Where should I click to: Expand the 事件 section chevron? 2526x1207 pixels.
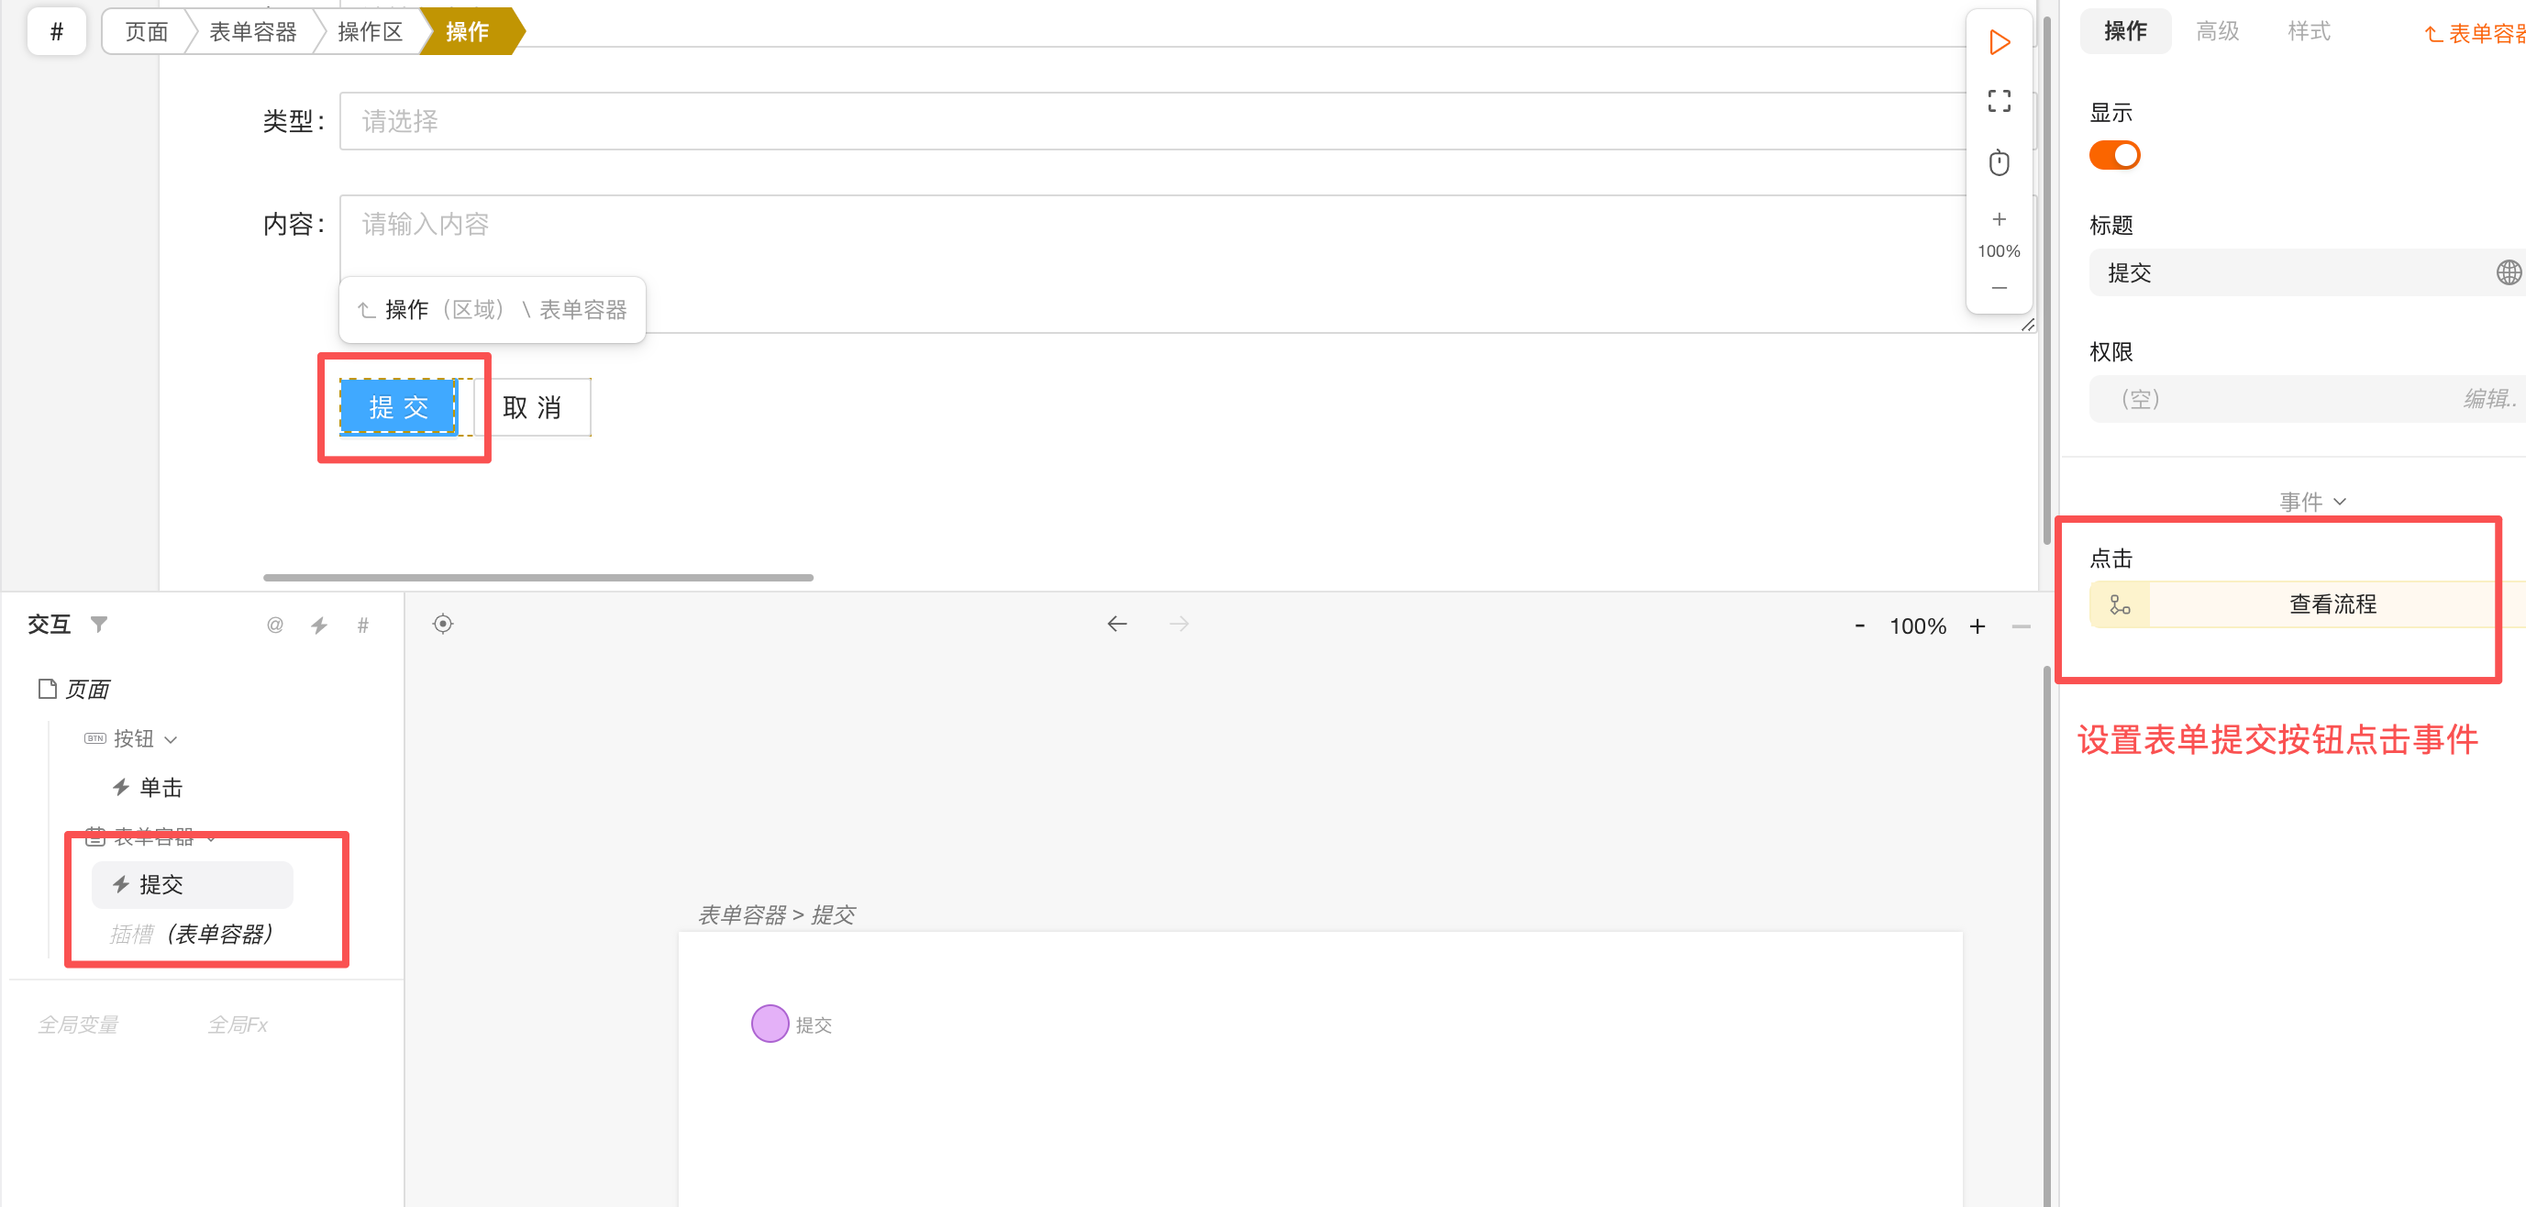click(2340, 502)
